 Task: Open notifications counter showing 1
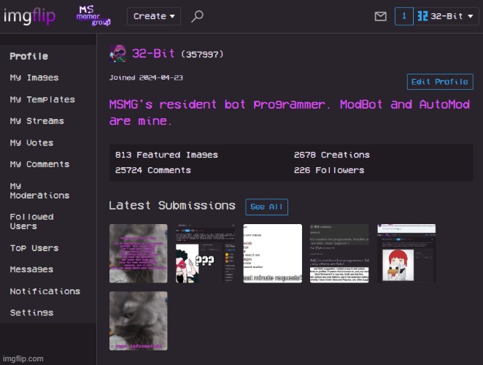403,16
